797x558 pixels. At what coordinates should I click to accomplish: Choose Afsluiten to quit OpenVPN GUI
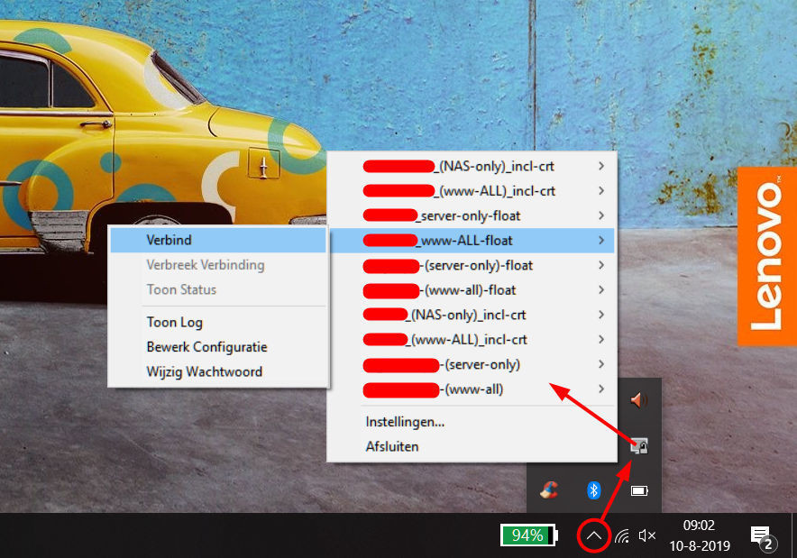[472, 447]
